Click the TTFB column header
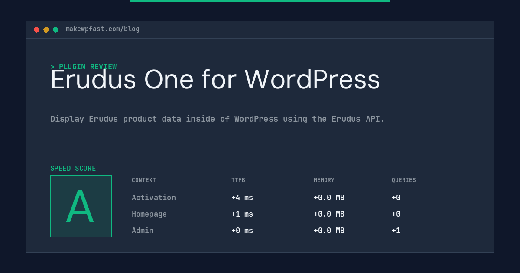Screen dimensions: 520x273 238,180
